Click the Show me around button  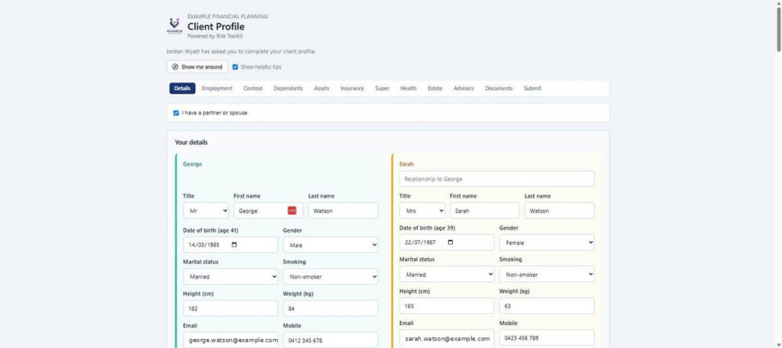[x=197, y=67]
